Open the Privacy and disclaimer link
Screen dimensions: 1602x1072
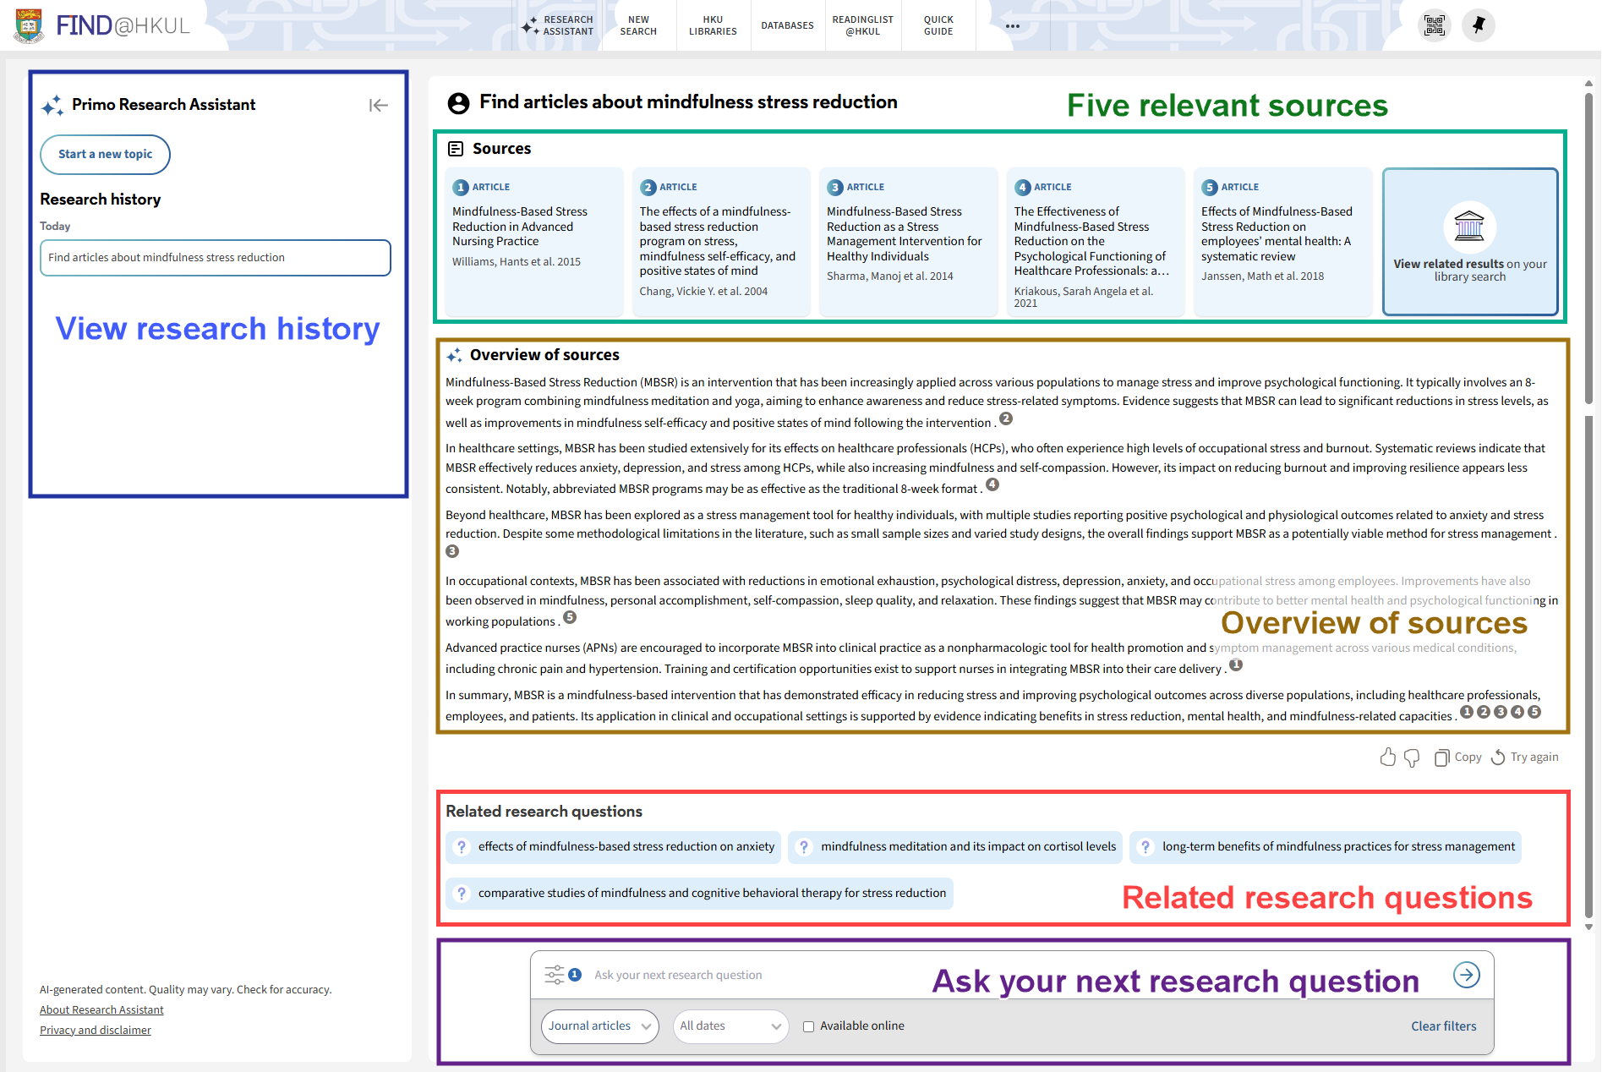click(x=96, y=1031)
